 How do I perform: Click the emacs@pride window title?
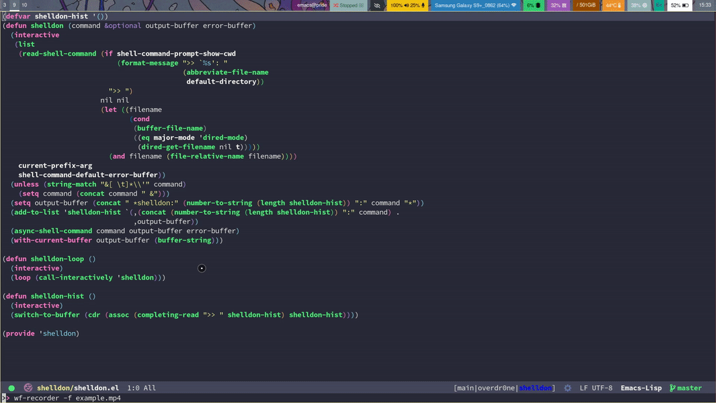coord(312,5)
